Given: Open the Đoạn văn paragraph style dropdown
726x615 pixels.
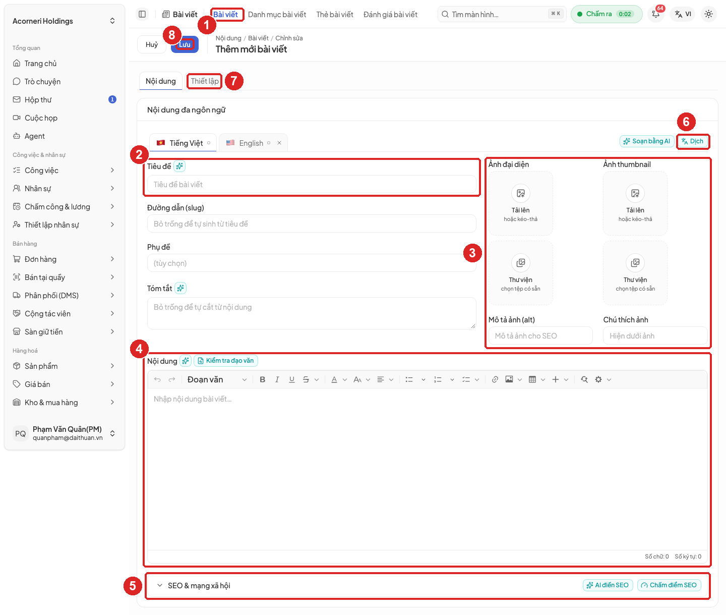Looking at the screenshot, I should click(217, 379).
